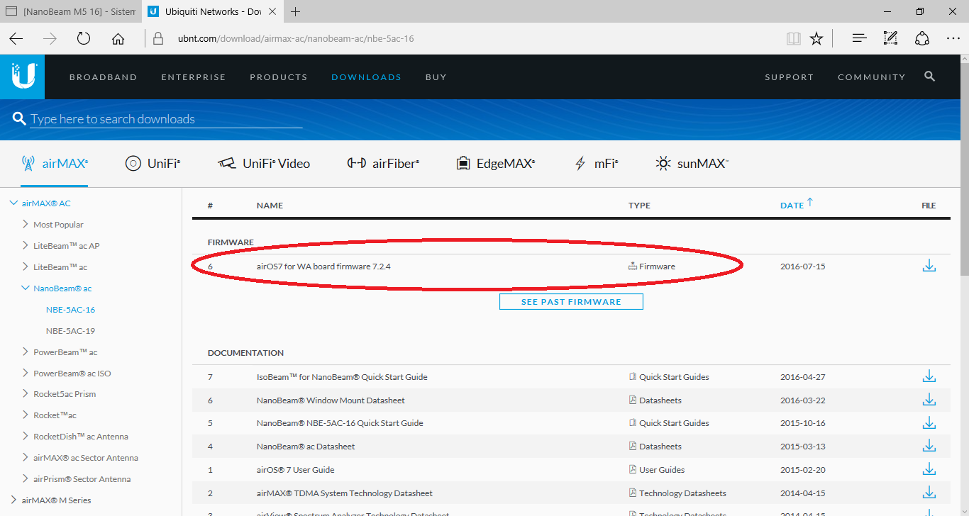Open a new browser tab plus icon

click(x=296, y=11)
